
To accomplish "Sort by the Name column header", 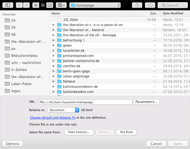I will [92, 13].
